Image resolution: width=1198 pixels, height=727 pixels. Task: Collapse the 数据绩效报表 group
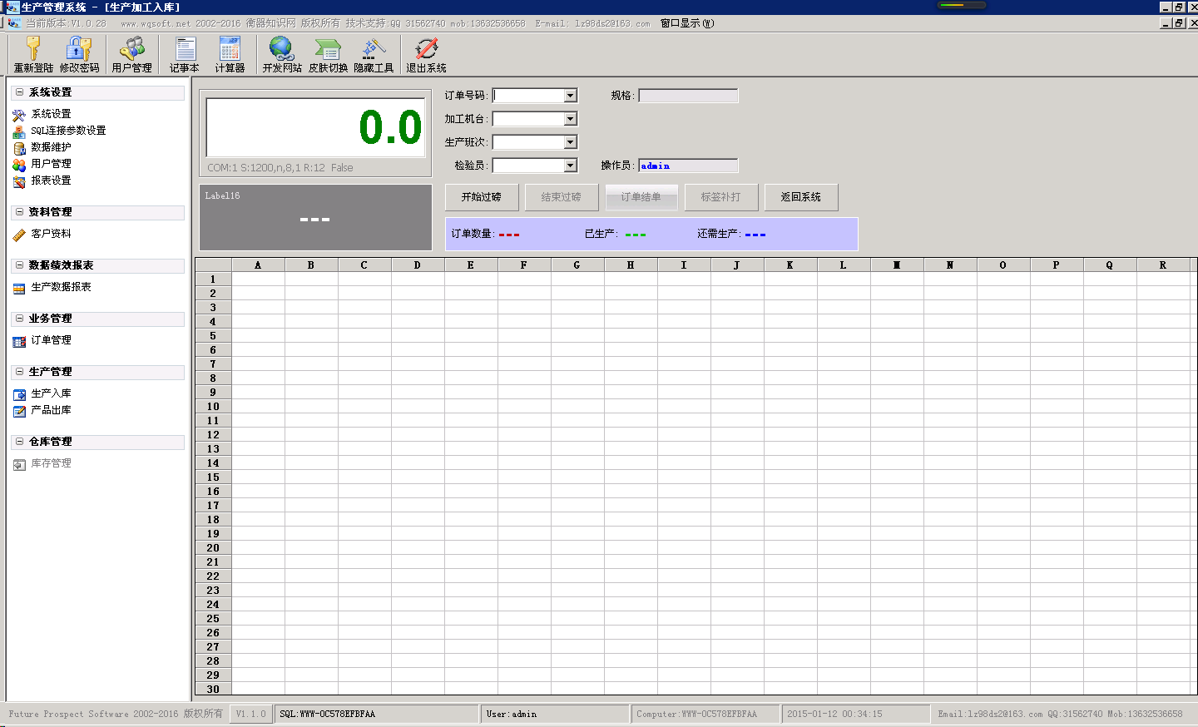coord(19,265)
